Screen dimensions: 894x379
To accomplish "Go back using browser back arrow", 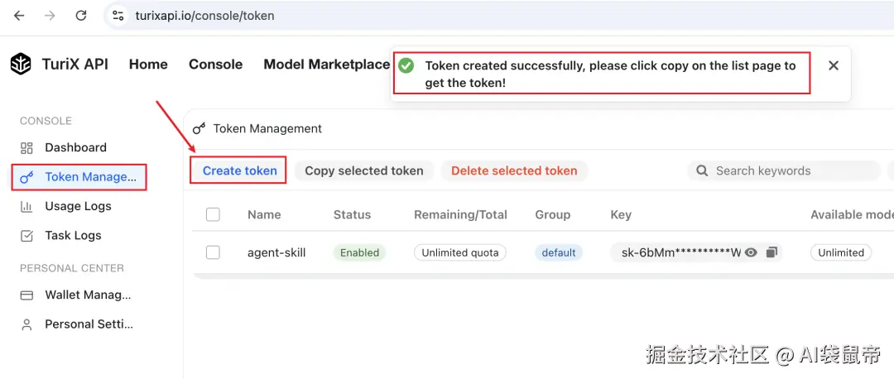I will (19, 16).
